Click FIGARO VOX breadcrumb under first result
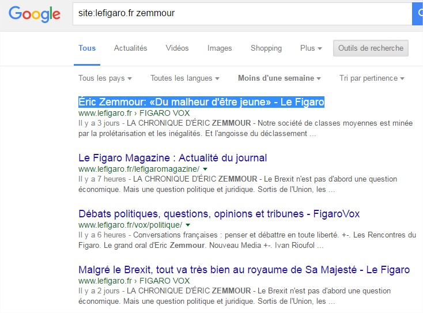This screenshot has height=313, width=423. (x=165, y=113)
